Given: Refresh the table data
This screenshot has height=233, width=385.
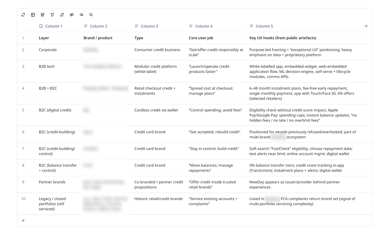Looking at the screenshot, I should (x=23, y=15).
